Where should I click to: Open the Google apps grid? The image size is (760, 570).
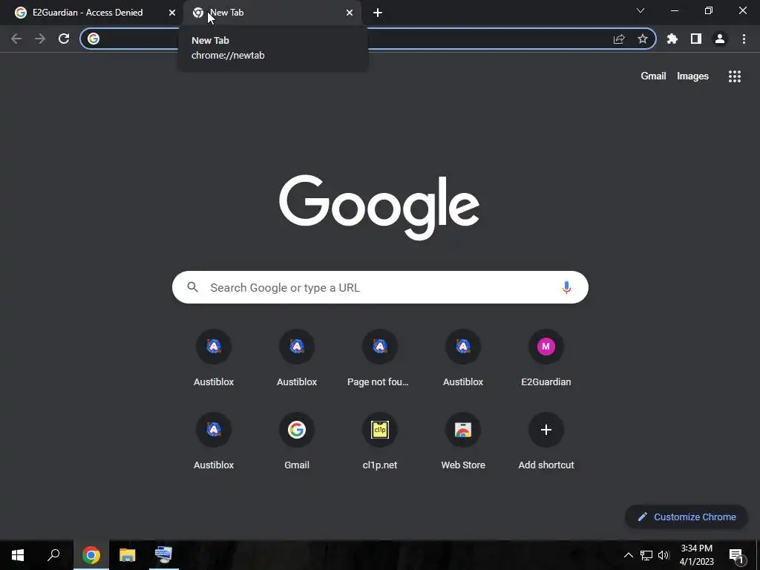point(735,76)
